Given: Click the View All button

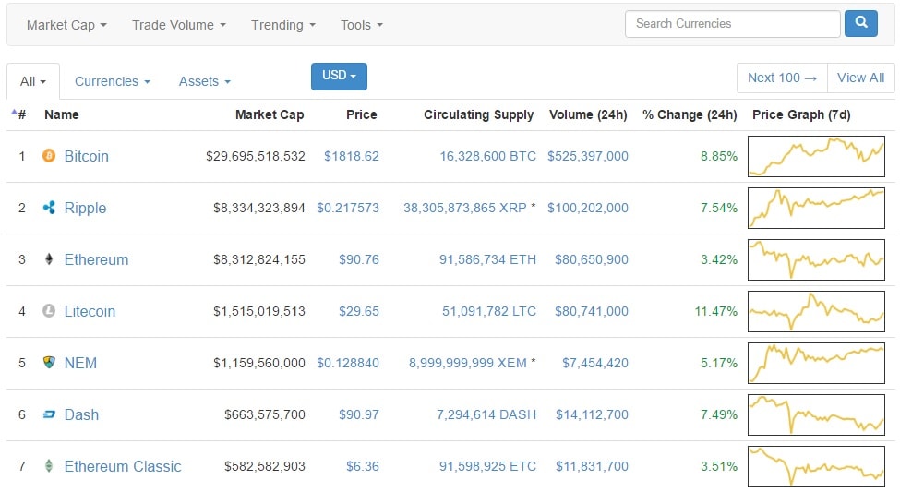Looking at the screenshot, I should coord(860,78).
